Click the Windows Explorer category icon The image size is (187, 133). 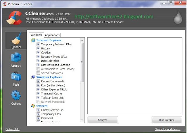(x=33, y=77)
